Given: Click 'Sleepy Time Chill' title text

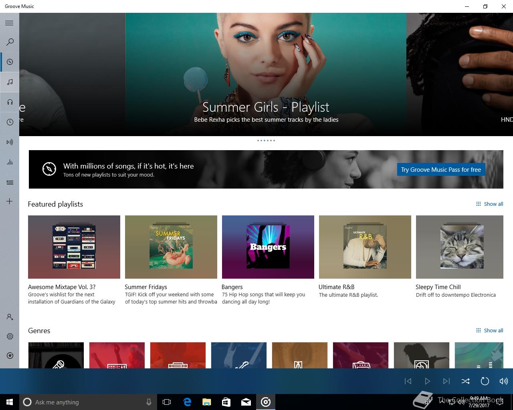Looking at the screenshot, I should click(438, 287).
